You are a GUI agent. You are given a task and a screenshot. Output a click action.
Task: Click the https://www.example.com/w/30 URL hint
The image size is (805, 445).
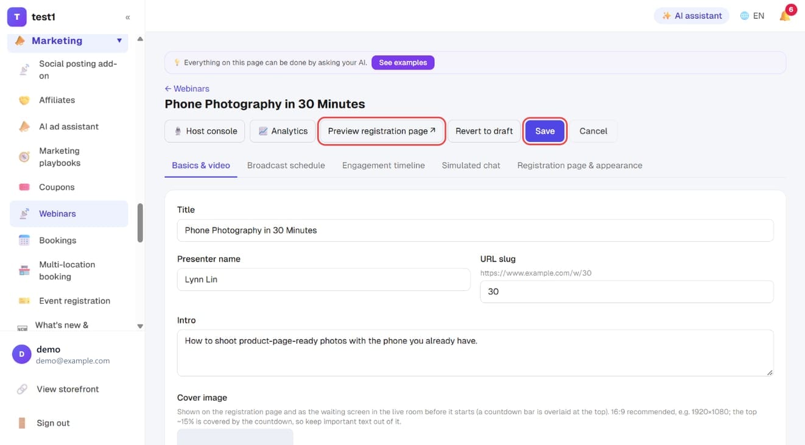click(x=536, y=273)
